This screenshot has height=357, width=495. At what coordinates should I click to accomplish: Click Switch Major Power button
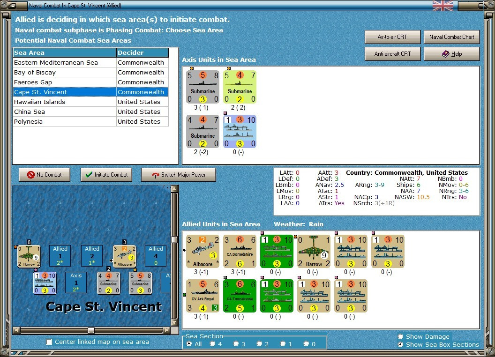(x=179, y=175)
